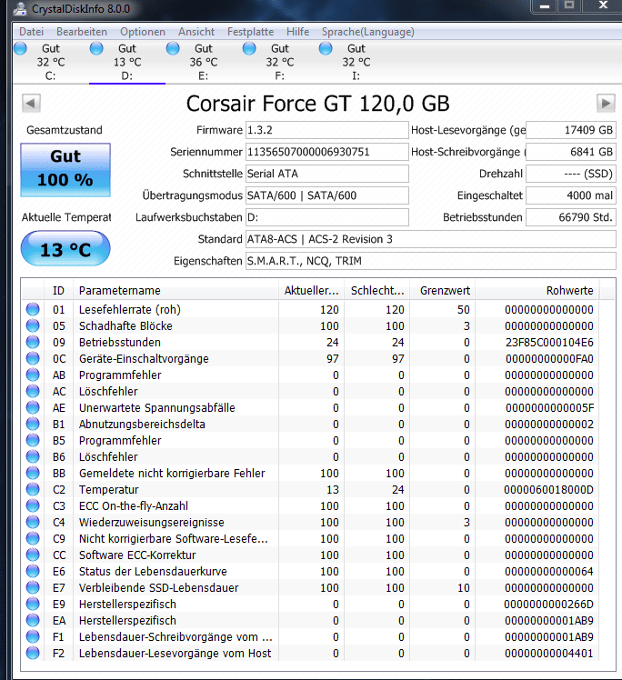This screenshot has width=622, height=680.
Task: Select drive F: tab
Action: point(280,62)
